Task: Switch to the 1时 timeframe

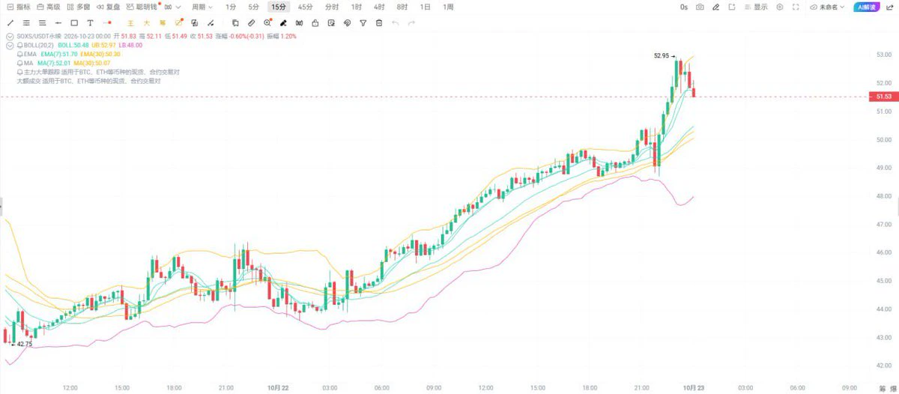Action: click(357, 7)
